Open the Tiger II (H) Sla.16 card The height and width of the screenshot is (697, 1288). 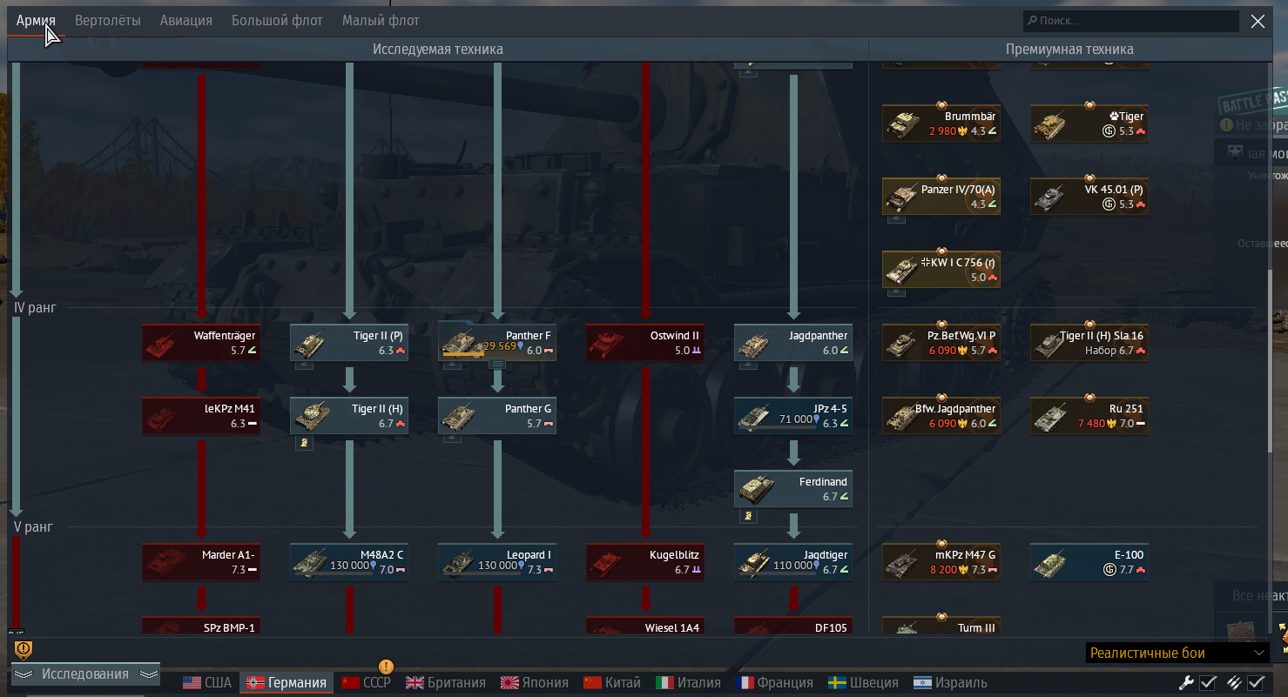pos(1089,343)
